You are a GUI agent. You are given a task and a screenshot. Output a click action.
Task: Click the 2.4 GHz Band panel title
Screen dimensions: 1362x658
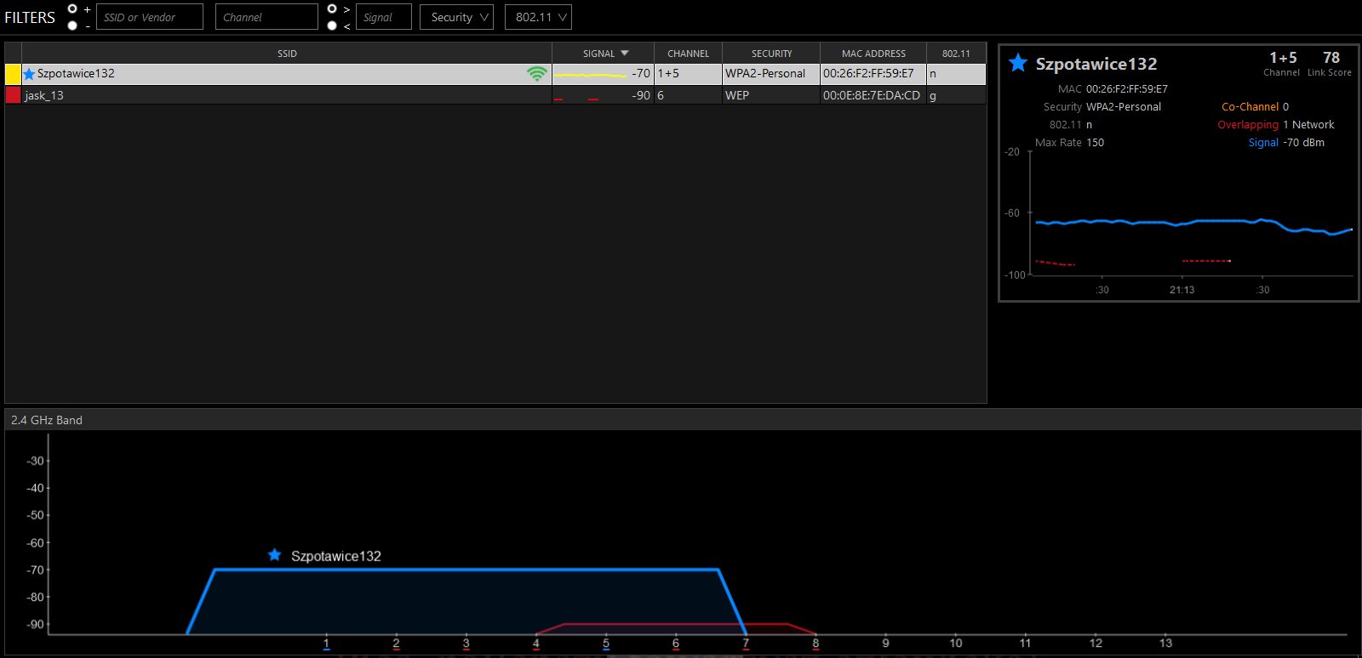click(47, 420)
